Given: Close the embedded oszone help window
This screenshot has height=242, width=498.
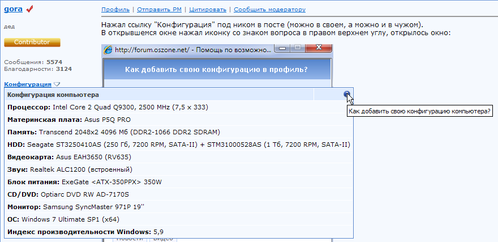Looking at the screenshot, I should [318, 48].
